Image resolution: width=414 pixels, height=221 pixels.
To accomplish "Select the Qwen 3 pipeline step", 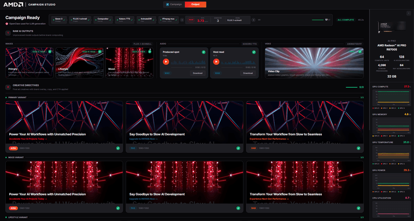I will pos(59,20).
